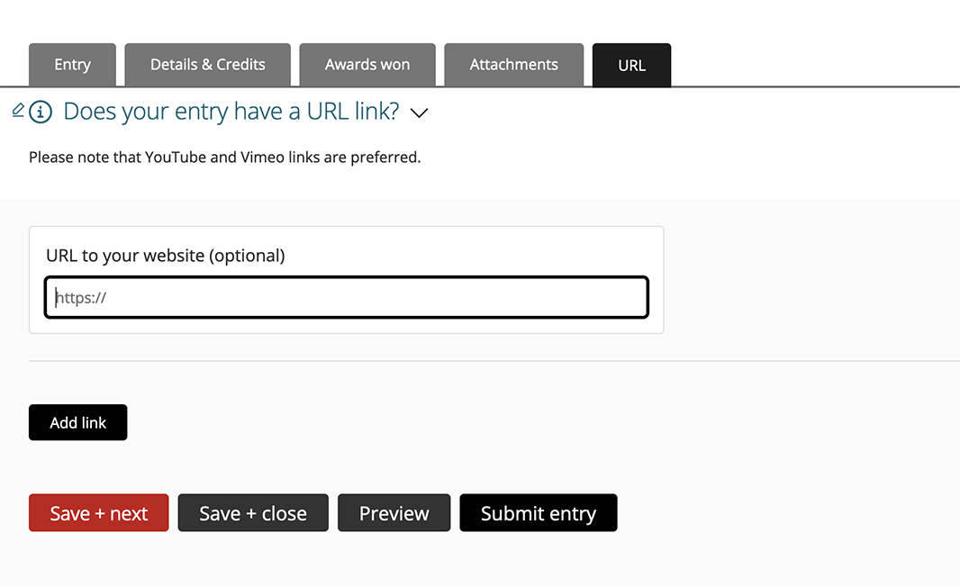Click the "Does your entry have a URL link?" heading
Viewport: 960px width, 587px height.
(x=231, y=112)
